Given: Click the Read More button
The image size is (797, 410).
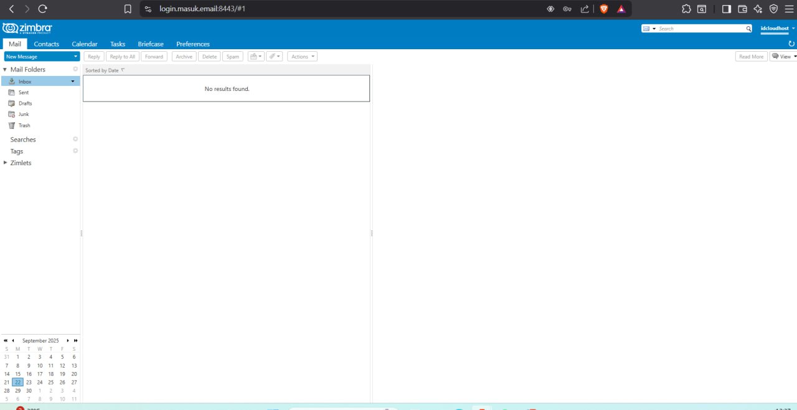Looking at the screenshot, I should coord(752,56).
